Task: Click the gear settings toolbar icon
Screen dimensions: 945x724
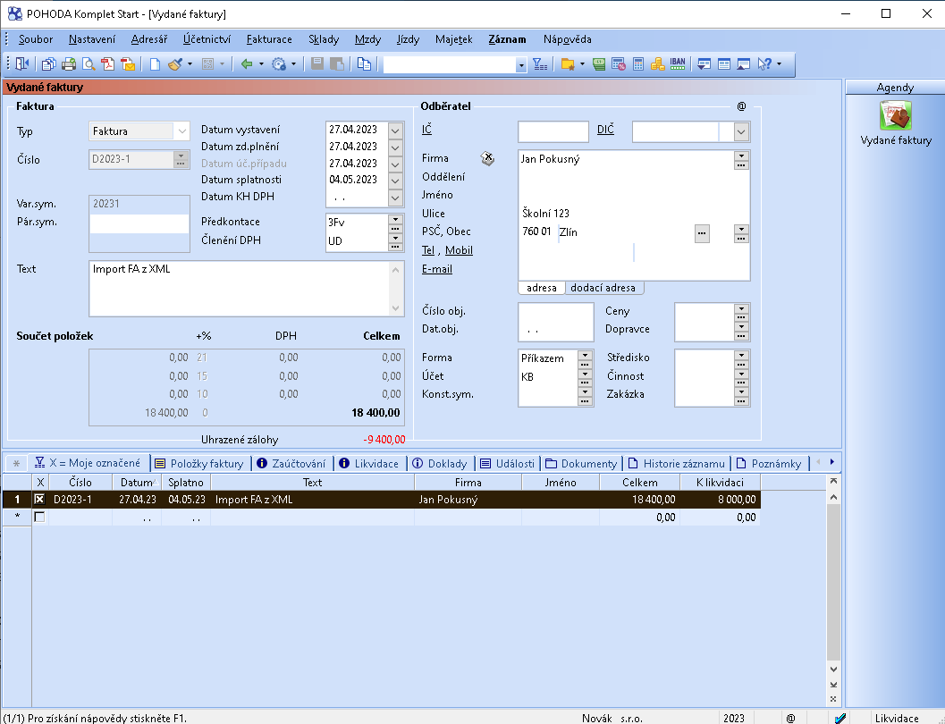Action: [x=279, y=63]
